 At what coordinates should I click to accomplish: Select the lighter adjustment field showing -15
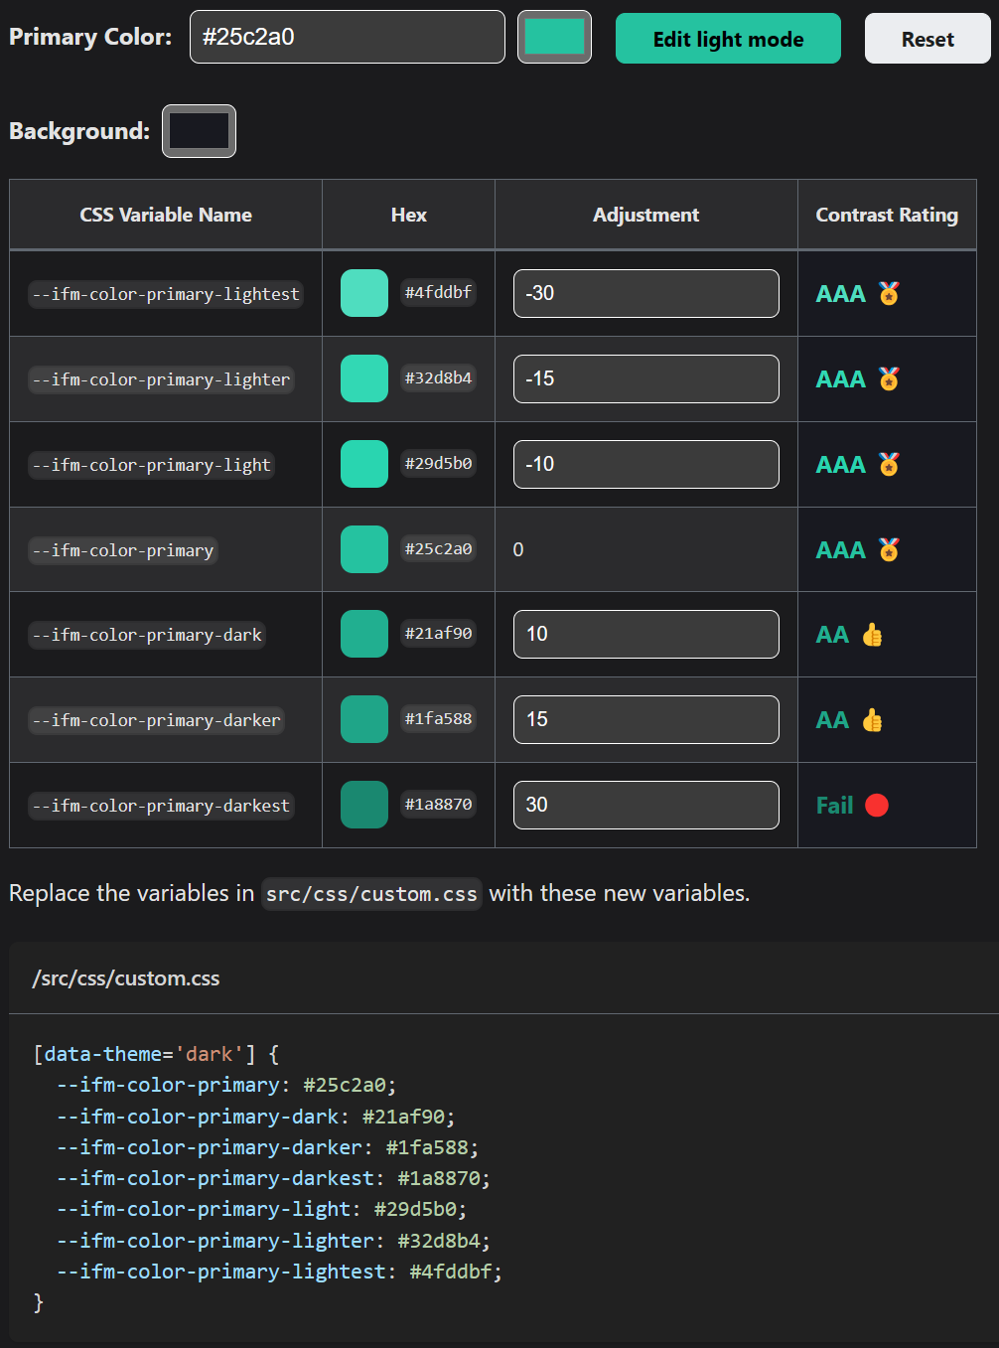coord(645,378)
